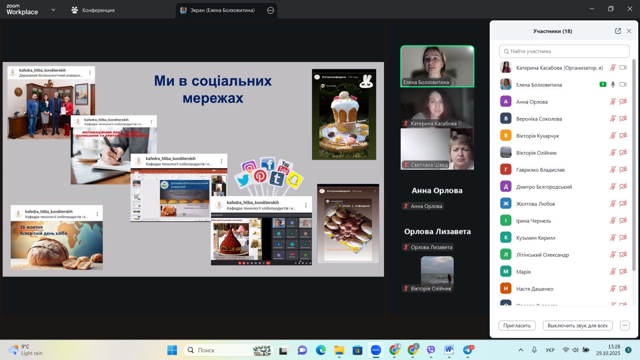Toggle Елена Болховитина's microphone
Screen dimensions: 640x360
point(613,84)
